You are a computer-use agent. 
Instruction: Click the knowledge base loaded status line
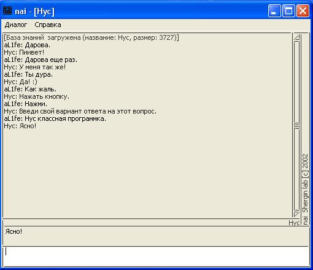91,37
